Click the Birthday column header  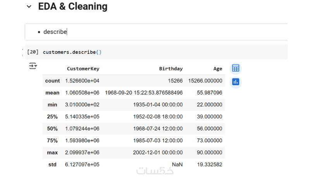coord(170,69)
